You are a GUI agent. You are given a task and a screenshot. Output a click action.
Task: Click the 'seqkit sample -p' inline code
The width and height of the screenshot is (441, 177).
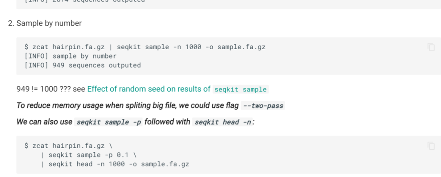[x=109, y=122]
